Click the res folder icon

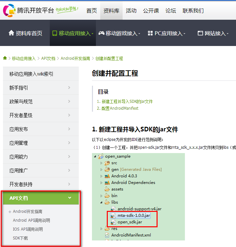coord(107,228)
